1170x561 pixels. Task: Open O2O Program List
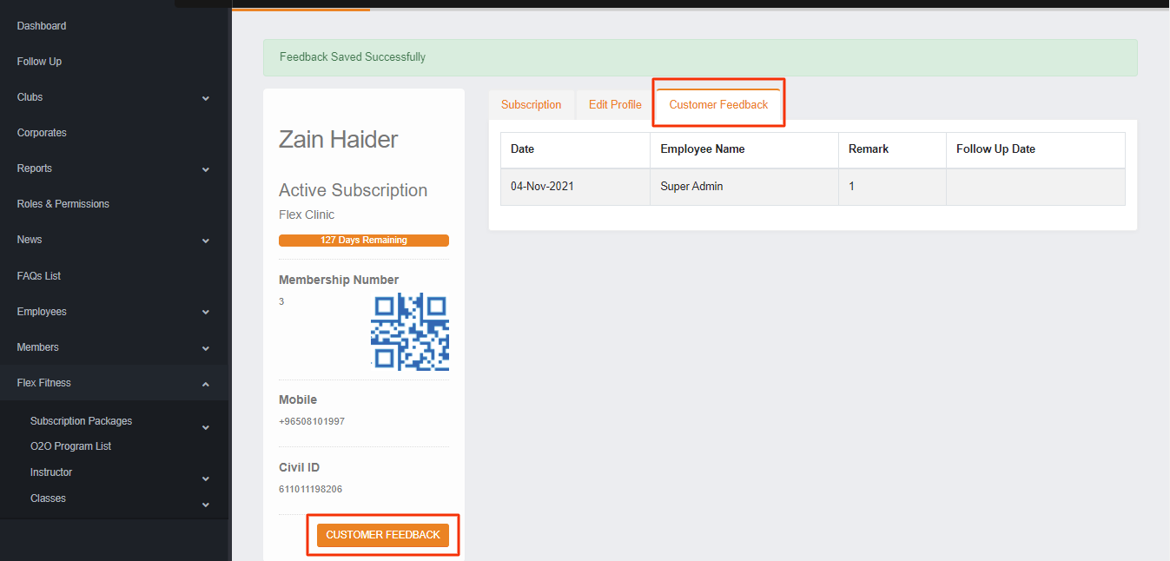[x=70, y=446]
